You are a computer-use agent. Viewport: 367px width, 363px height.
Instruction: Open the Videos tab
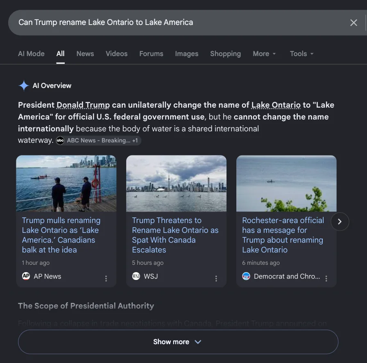tap(117, 54)
